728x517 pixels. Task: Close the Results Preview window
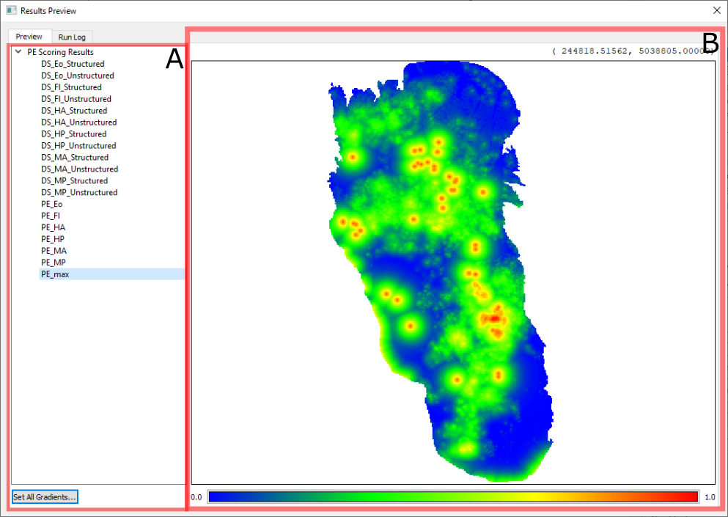[x=716, y=10]
